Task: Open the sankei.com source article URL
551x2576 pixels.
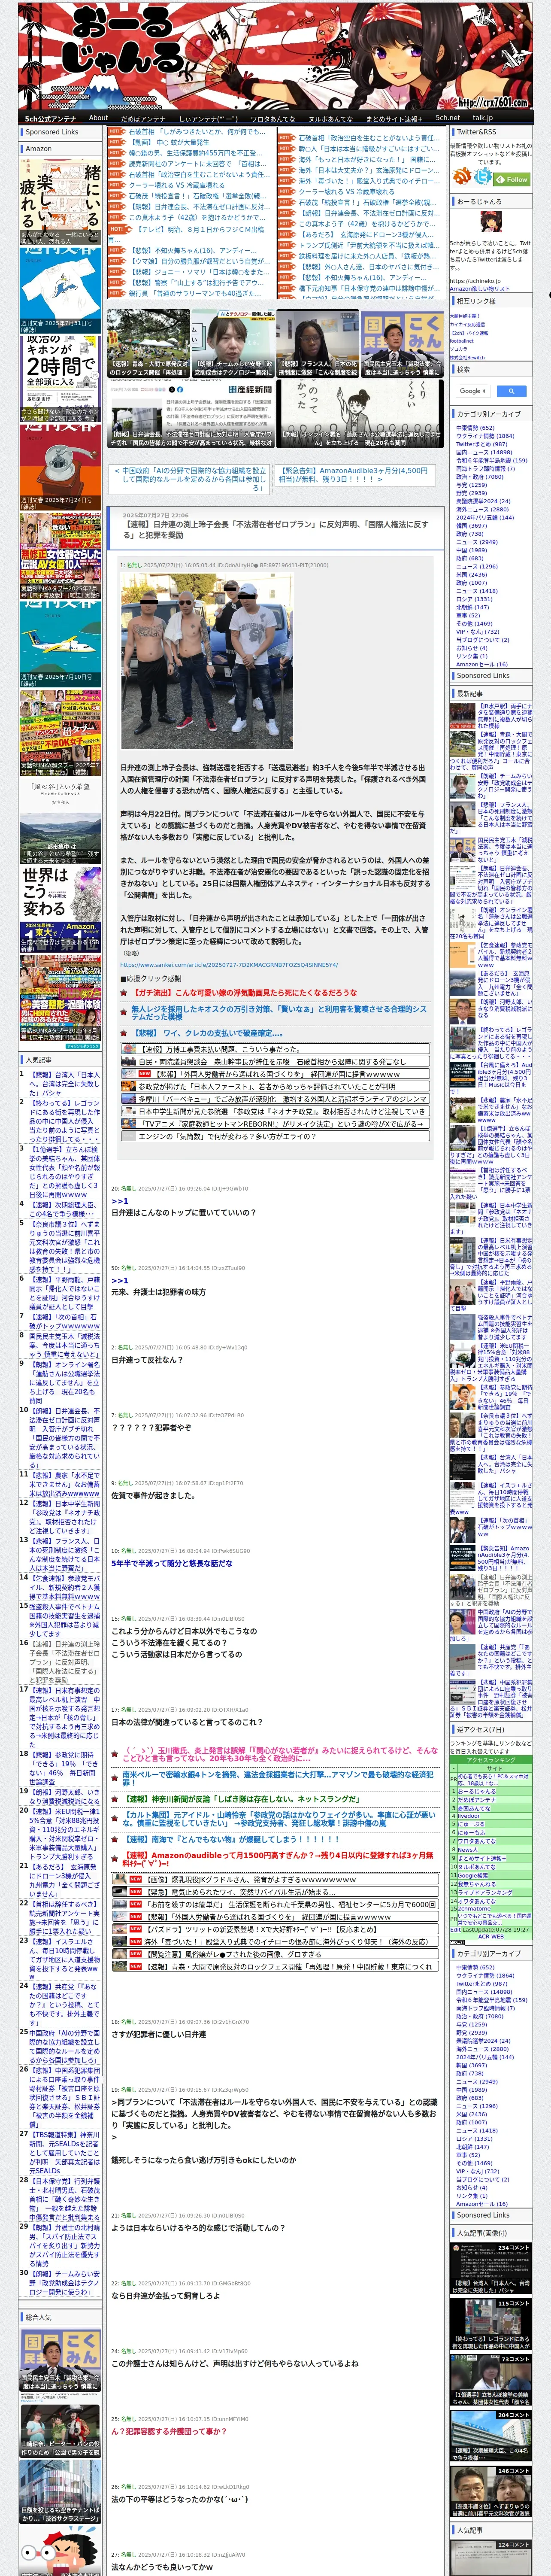Action: click(x=229, y=965)
